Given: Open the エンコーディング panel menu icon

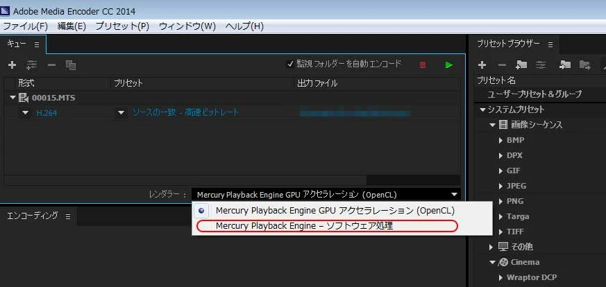Looking at the screenshot, I should pyautogui.click(x=68, y=216).
